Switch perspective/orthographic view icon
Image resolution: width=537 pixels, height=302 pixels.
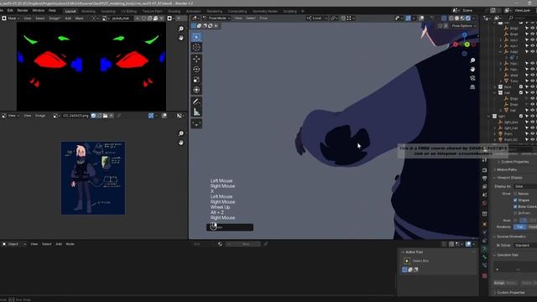click(472, 87)
